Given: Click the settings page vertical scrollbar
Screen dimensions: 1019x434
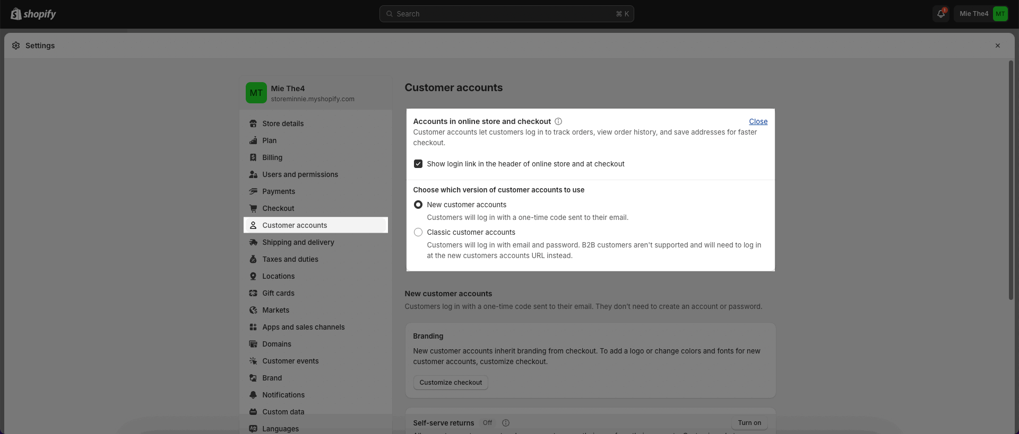Looking at the screenshot, I should [1011, 180].
